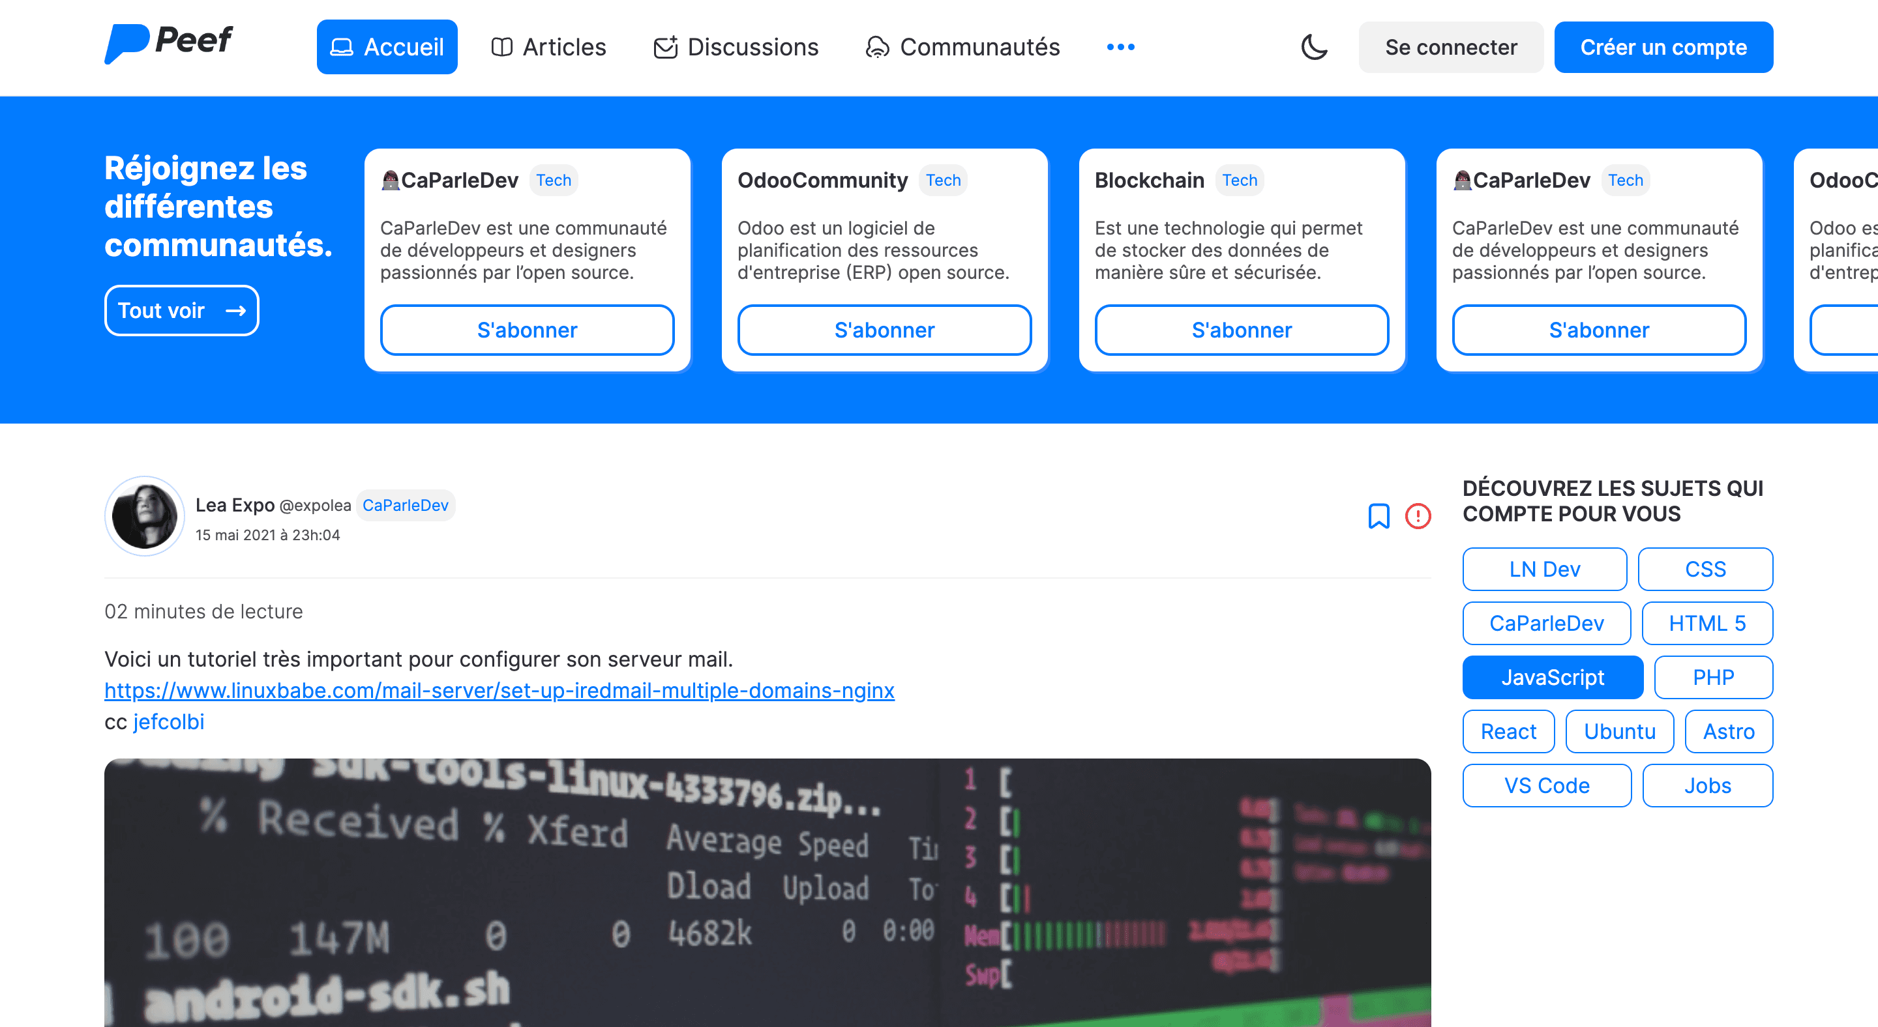Viewport: 1878px width, 1027px height.
Task: Toggle dark mode with moon icon
Action: (1314, 48)
